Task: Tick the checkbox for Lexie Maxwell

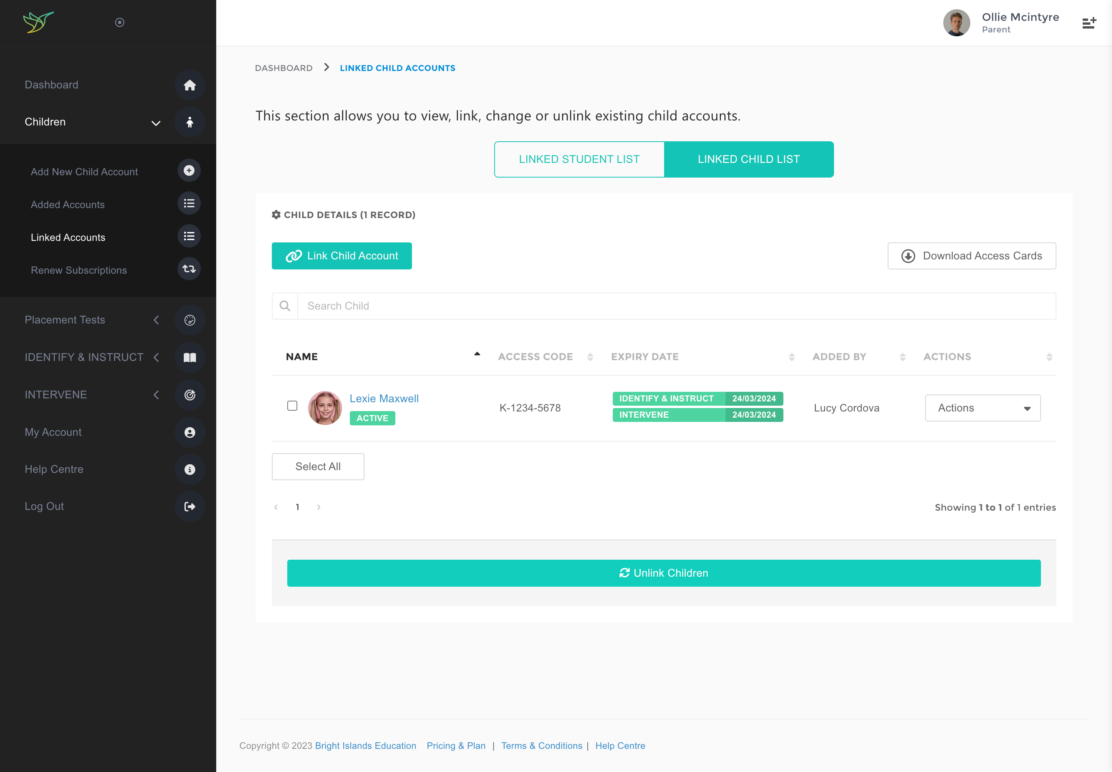Action: pos(292,406)
